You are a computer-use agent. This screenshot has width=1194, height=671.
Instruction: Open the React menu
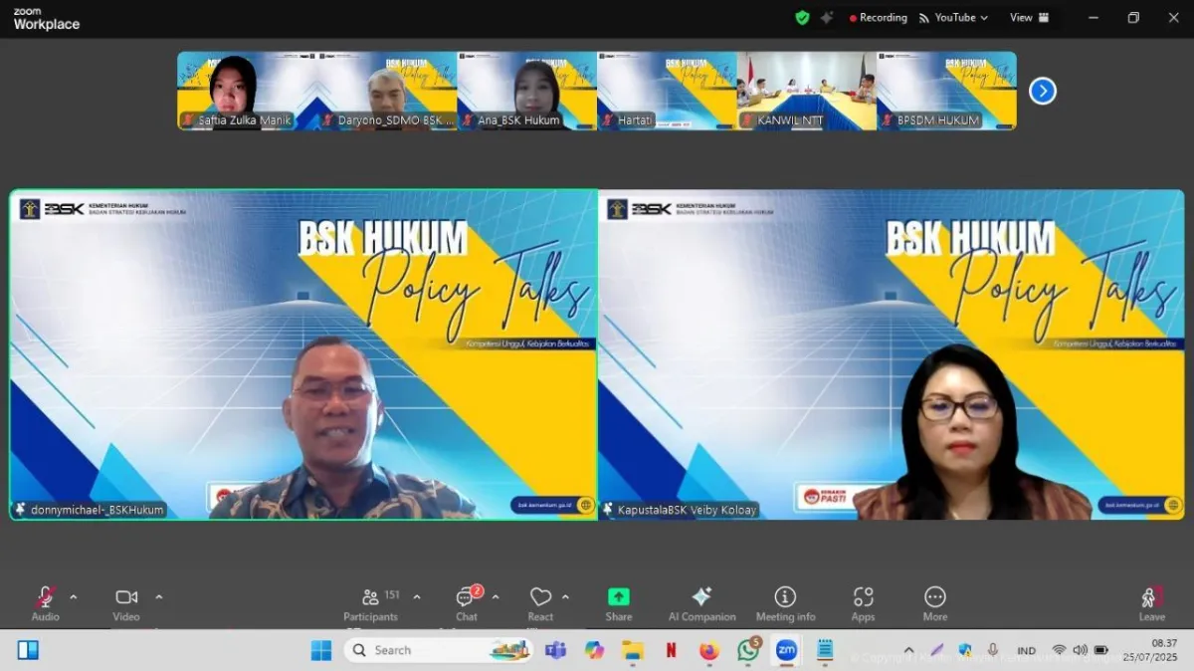[x=540, y=603]
